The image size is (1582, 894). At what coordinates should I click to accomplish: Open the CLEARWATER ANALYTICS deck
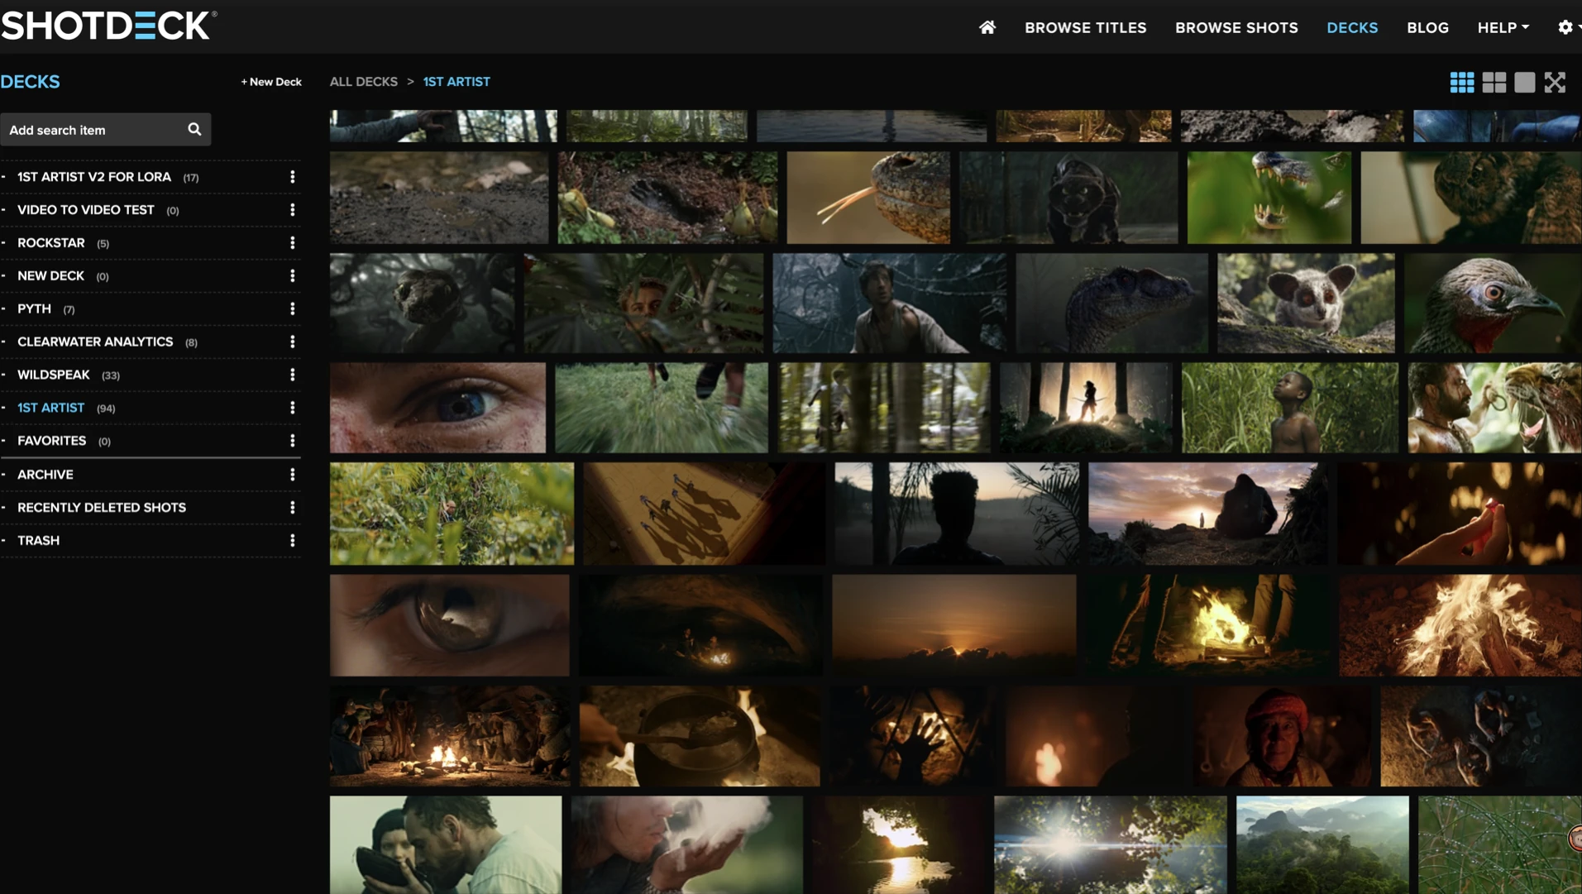pyautogui.click(x=95, y=342)
